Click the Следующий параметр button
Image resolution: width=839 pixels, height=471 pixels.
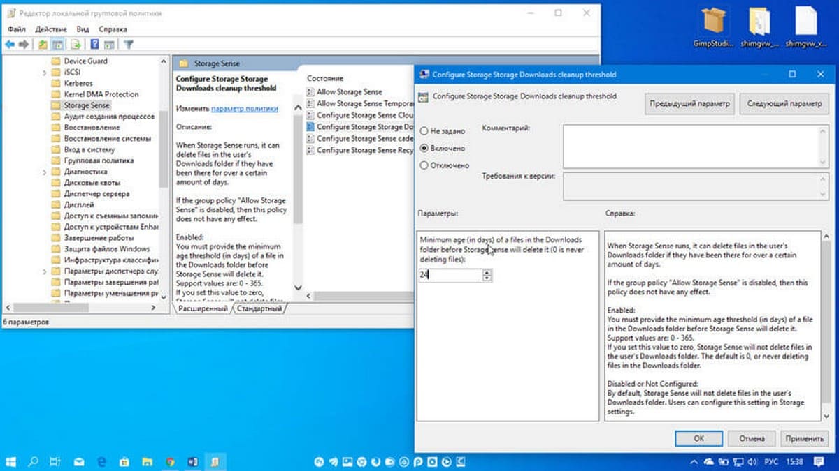(x=784, y=103)
